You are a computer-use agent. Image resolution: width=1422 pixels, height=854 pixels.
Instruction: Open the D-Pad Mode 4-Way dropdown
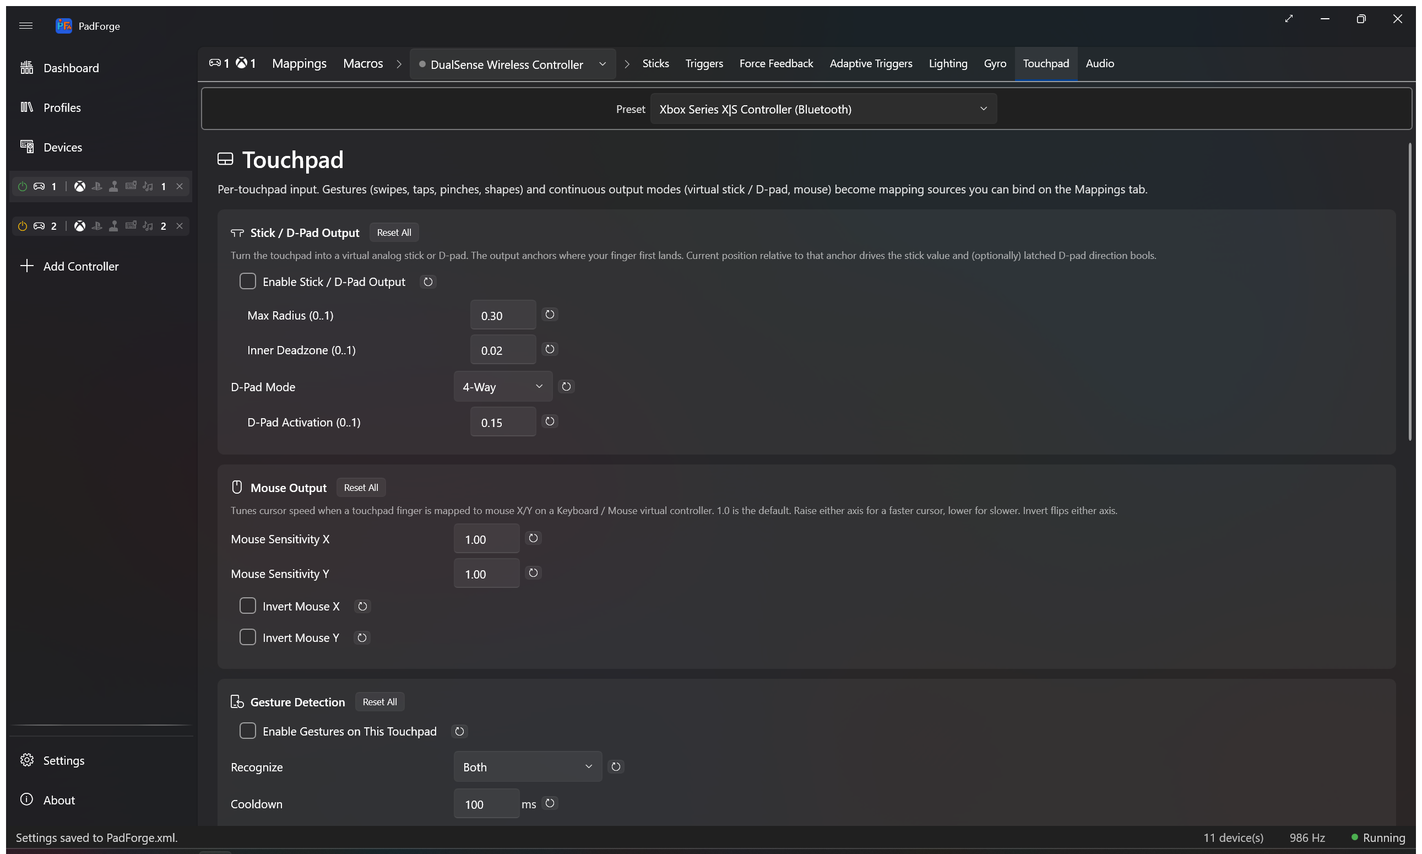(x=503, y=387)
